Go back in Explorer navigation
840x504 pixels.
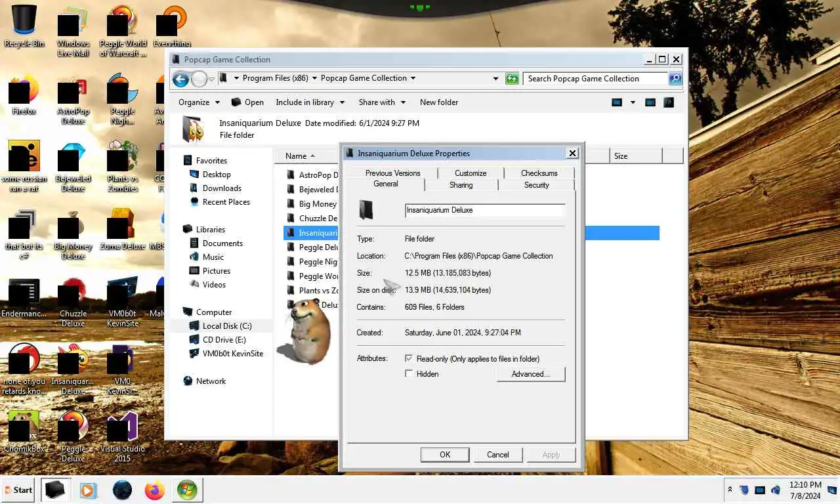tap(180, 79)
